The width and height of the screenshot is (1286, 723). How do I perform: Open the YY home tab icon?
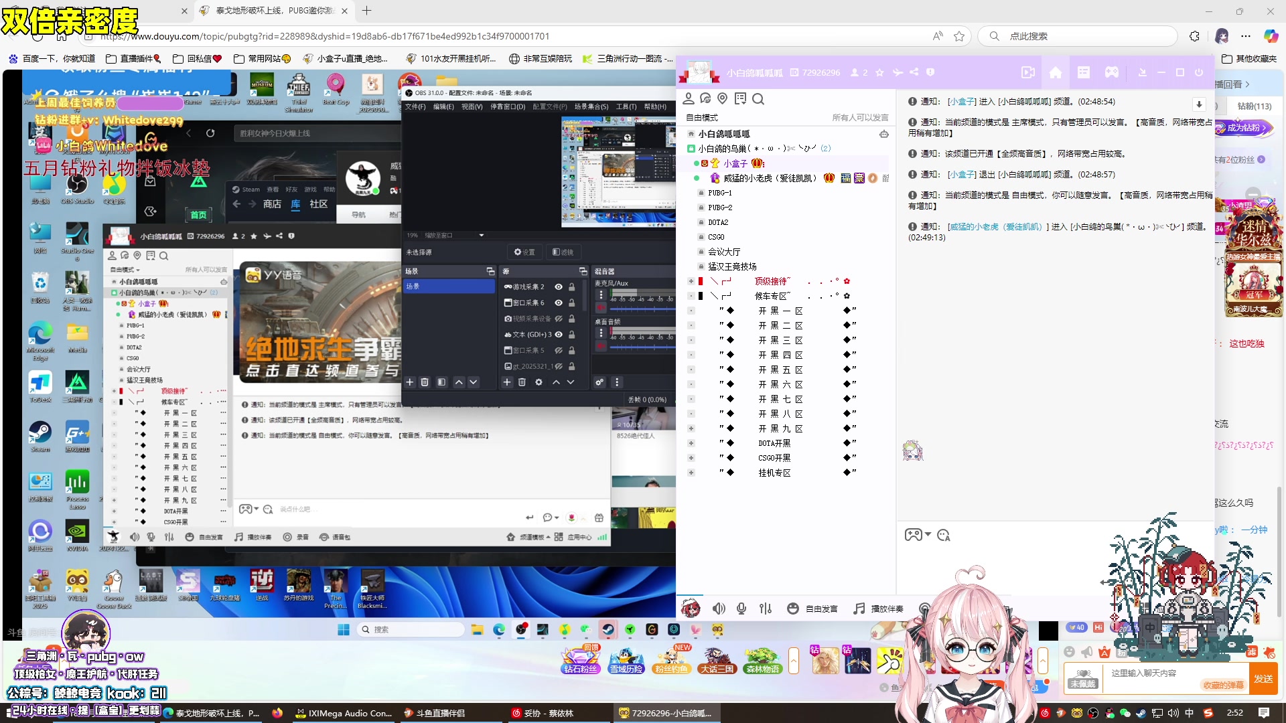pyautogui.click(x=1056, y=72)
